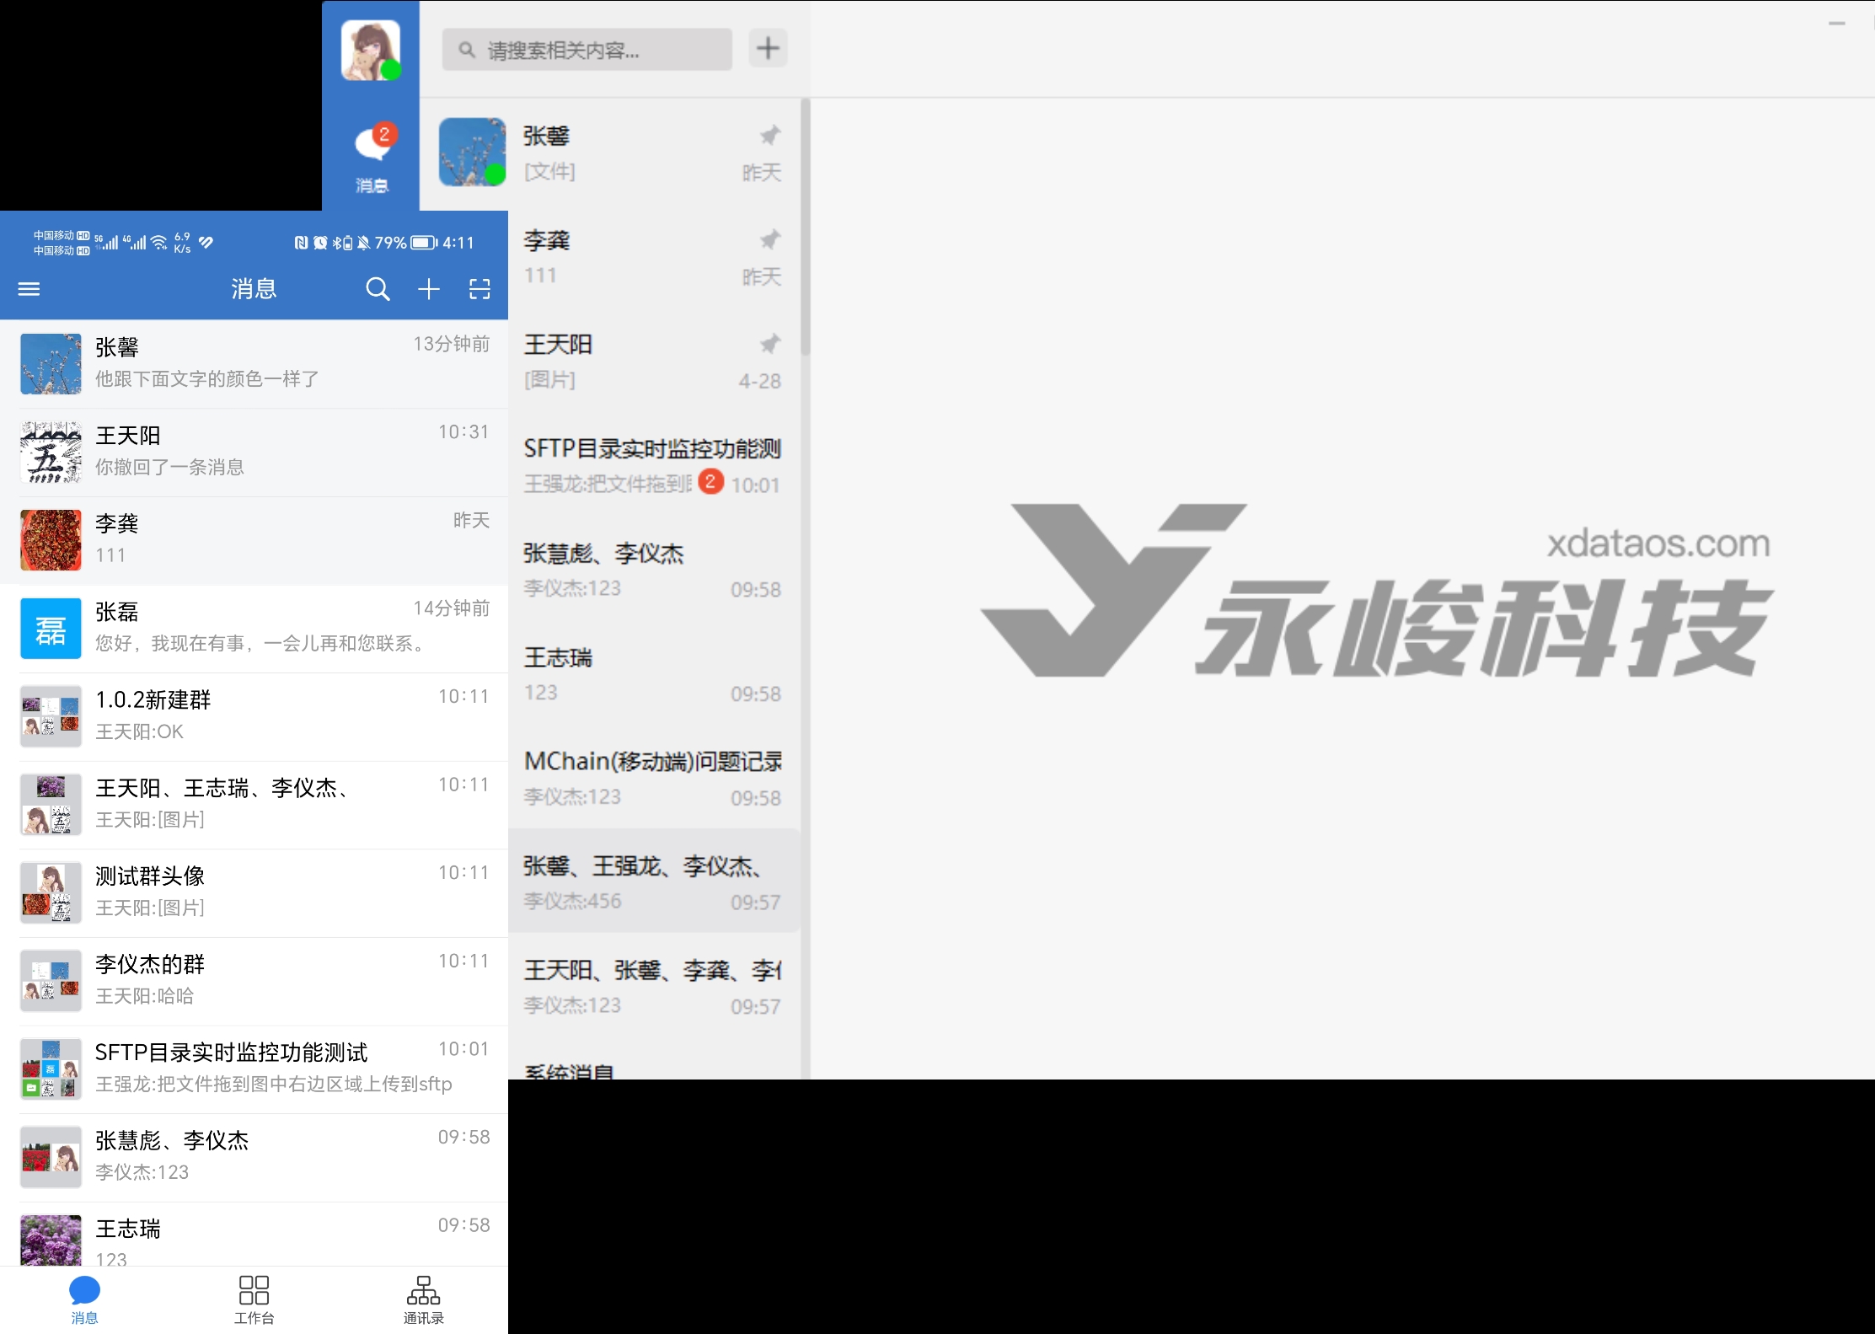This screenshot has width=1875, height=1334.
Task: Open mobile chat with 王志瑞
Action: coord(254,1235)
